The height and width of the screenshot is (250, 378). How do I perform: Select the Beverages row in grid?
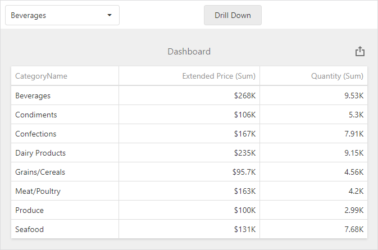(33, 96)
